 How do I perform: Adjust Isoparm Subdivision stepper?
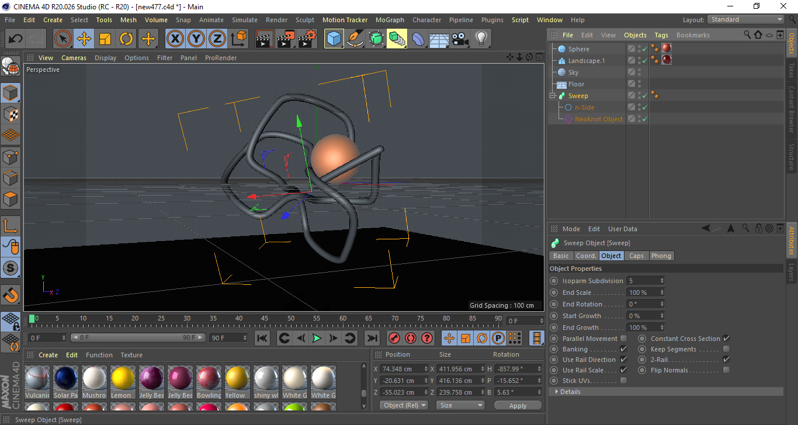coord(662,281)
